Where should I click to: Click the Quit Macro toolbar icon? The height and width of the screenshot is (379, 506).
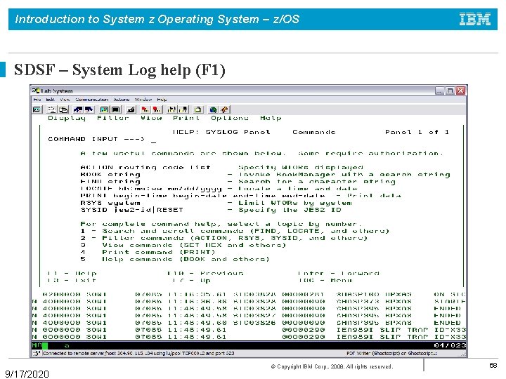coord(183,109)
